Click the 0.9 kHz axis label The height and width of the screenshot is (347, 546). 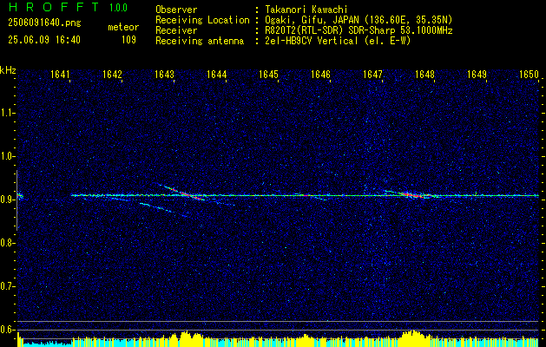tap(7, 200)
